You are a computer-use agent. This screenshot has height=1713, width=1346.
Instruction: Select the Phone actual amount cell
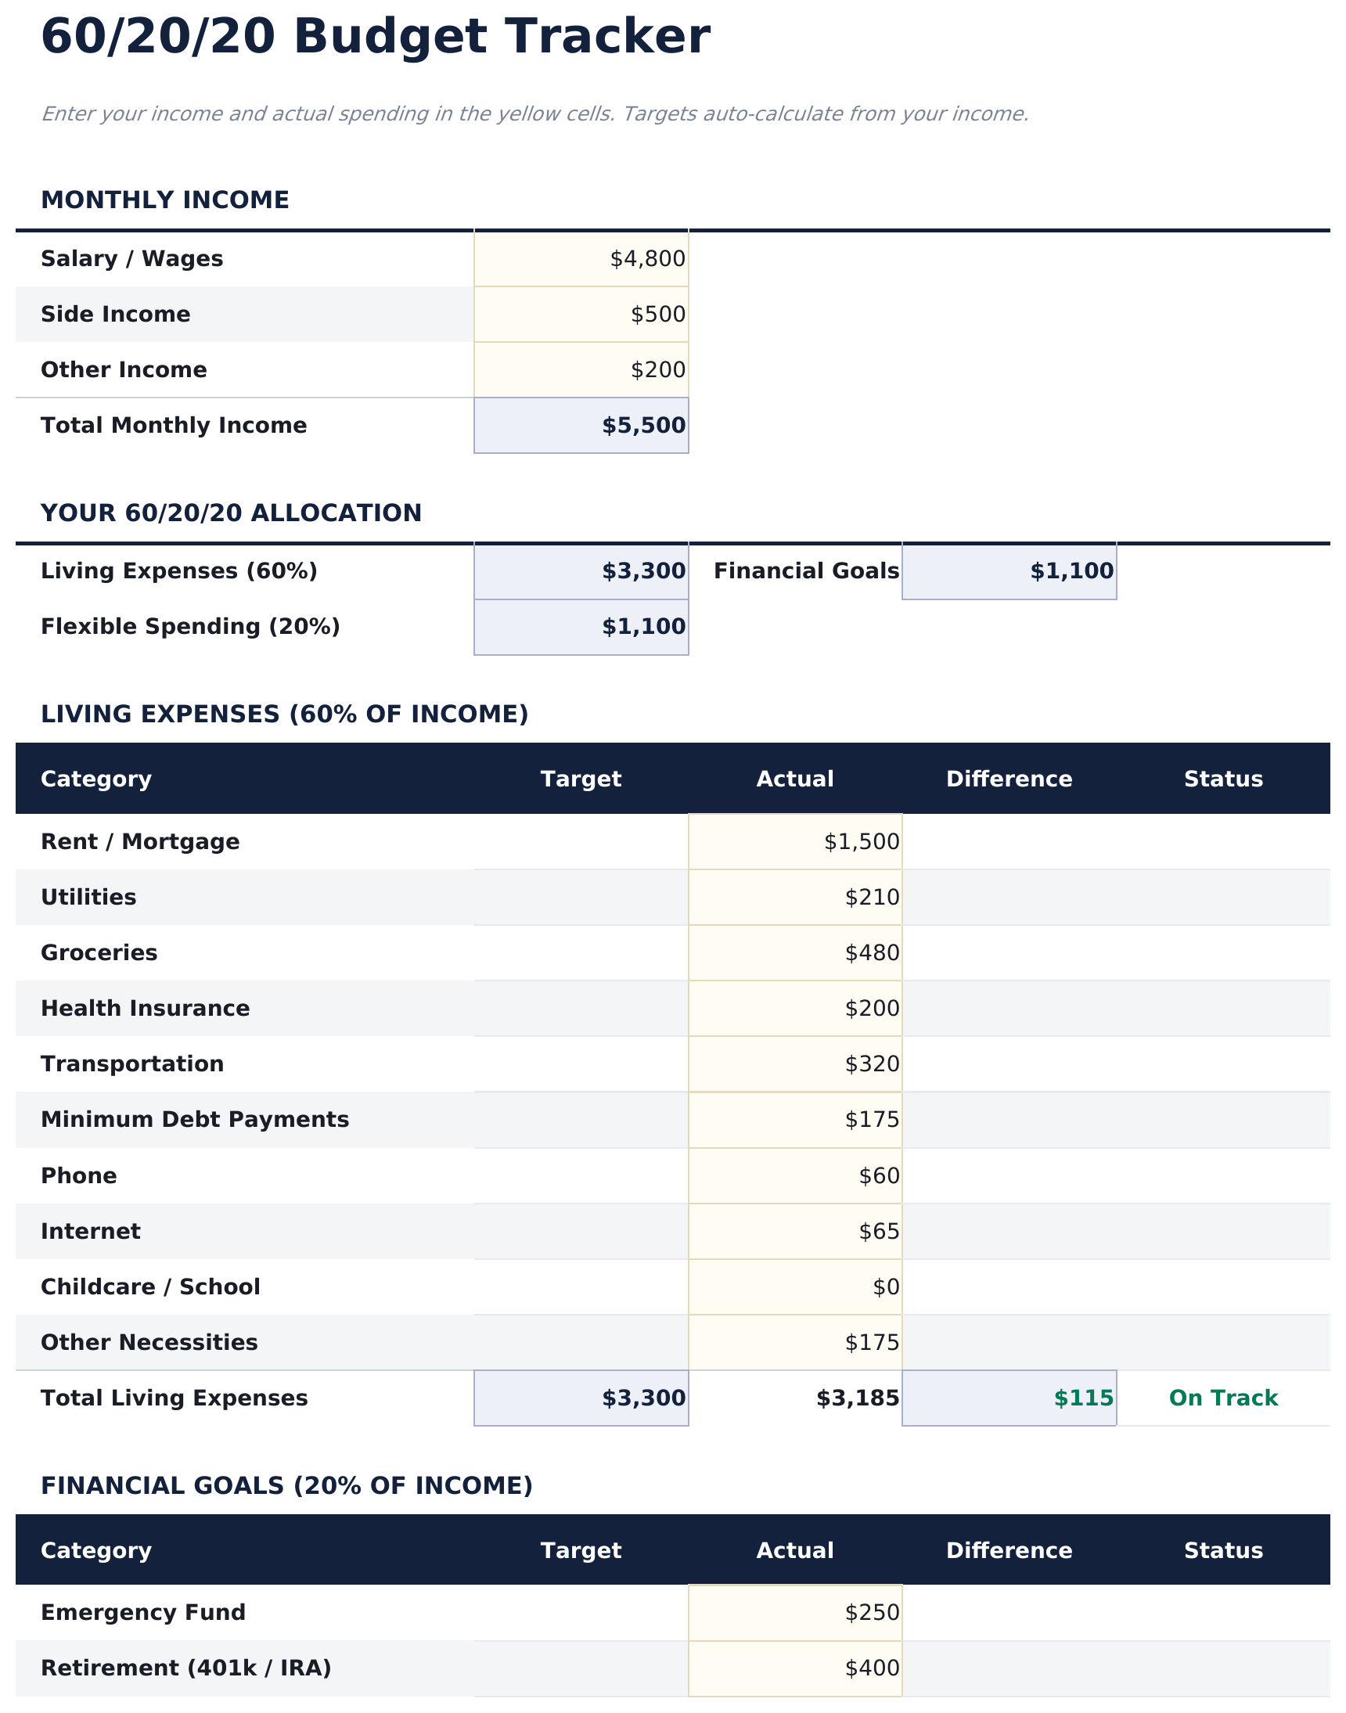click(794, 1175)
